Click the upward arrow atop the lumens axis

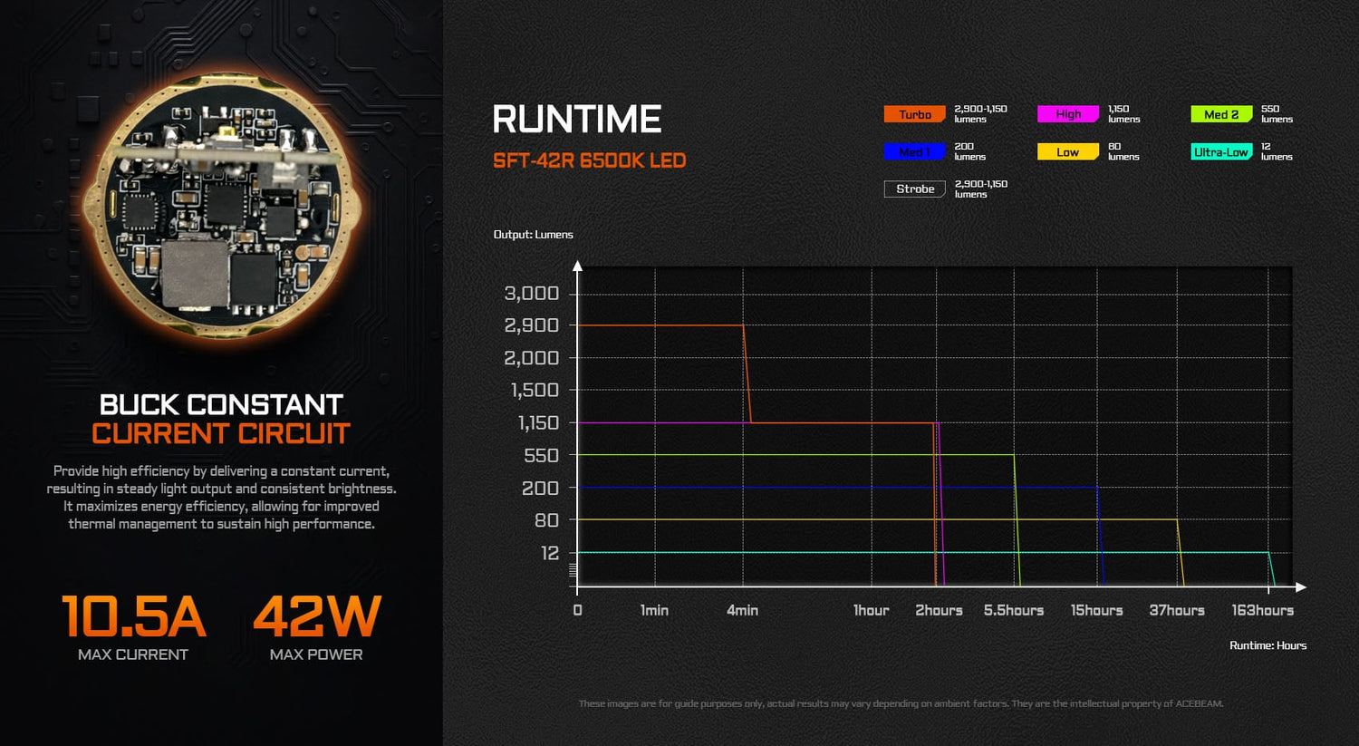[x=577, y=266]
